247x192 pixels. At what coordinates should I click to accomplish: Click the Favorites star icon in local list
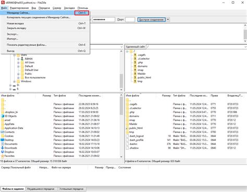pyautogui.click(x=3, y=156)
